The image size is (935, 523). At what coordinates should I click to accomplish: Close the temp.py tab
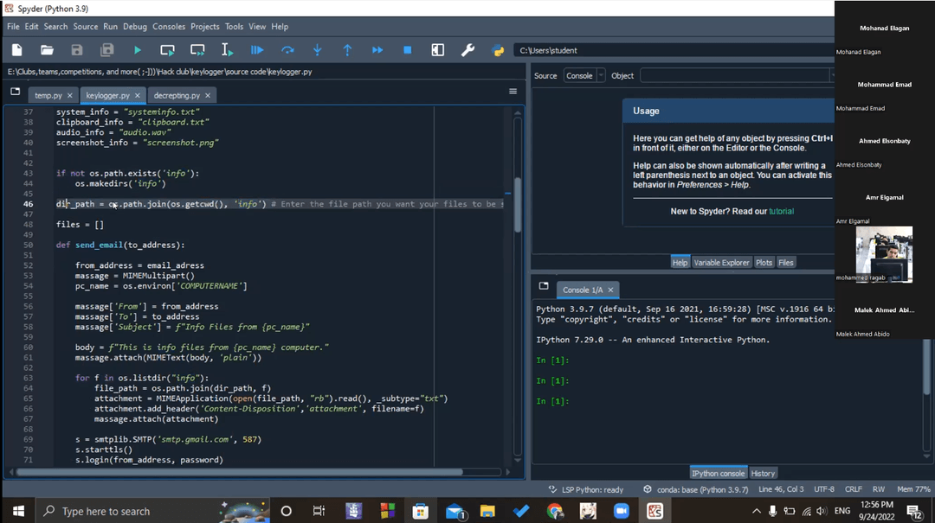[70, 95]
